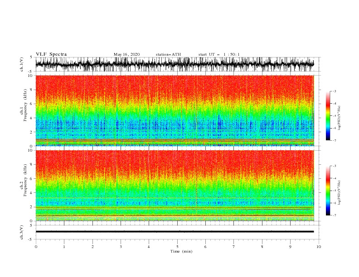
Task: Click the "10" kHz tick of the ch.2 spectrogram
Action: [x=30, y=150]
